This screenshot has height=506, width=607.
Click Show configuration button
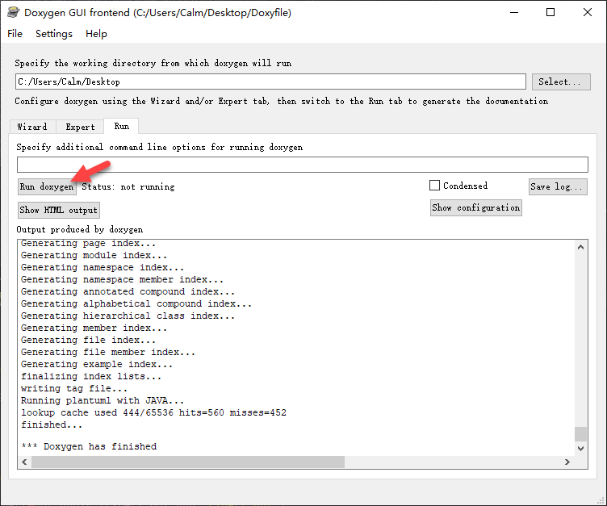tap(475, 208)
